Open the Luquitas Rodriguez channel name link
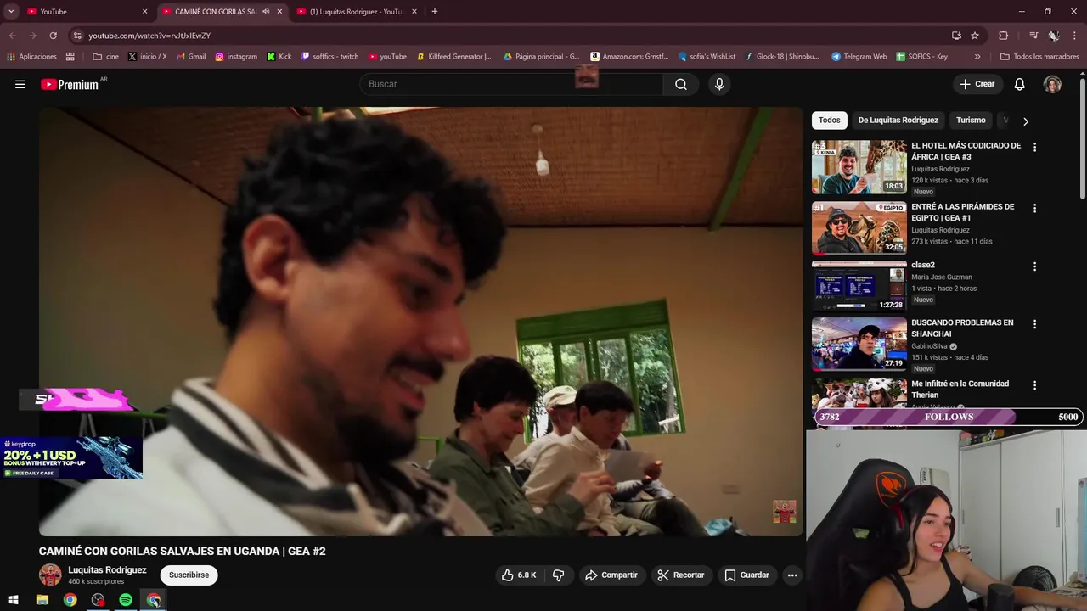The width and height of the screenshot is (1087, 611). coord(107,570)
